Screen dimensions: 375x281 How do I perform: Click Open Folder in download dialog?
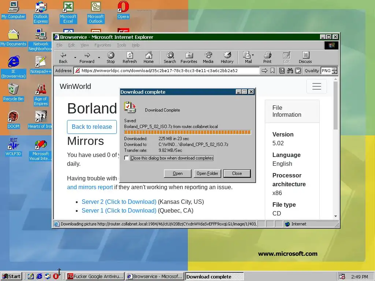(207, 173)
